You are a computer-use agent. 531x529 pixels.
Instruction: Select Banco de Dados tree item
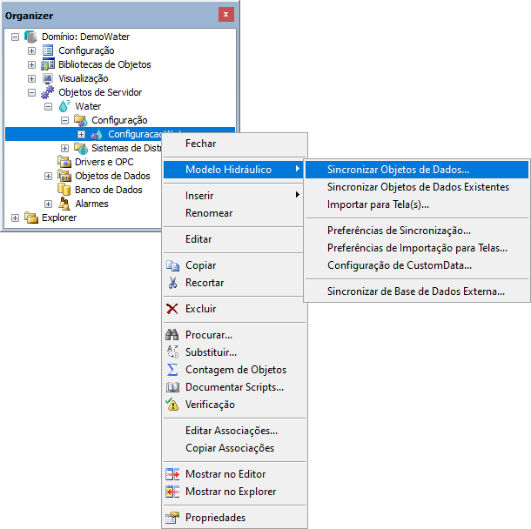tap(108, 190)
